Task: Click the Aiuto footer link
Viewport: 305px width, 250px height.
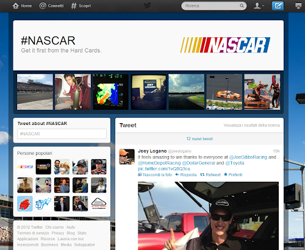Action: click(x=71, y=227)
